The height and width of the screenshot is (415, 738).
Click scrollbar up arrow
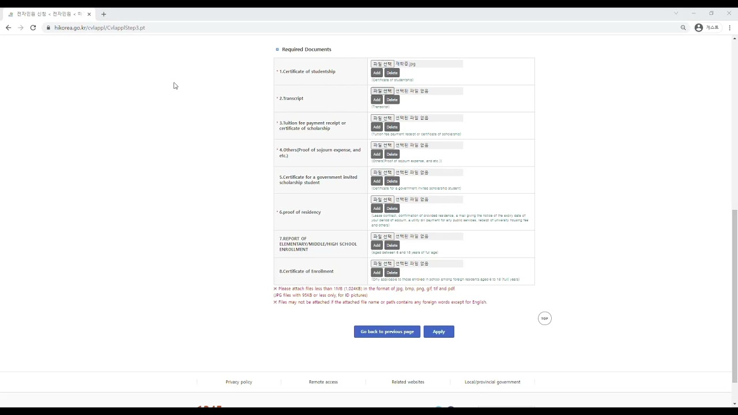click(735, 39)
